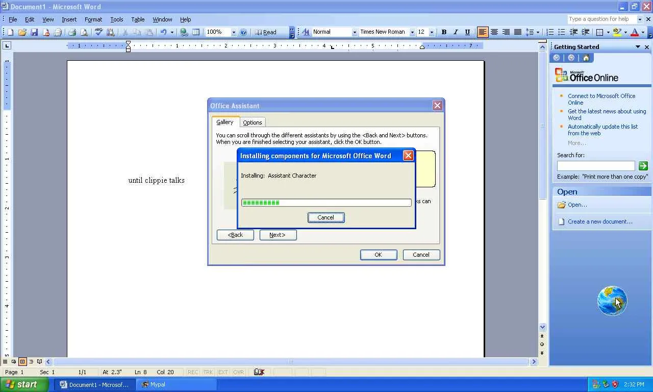The width and height of the screenshot is (653, 392).
Task: Apply an outside border to the paragraph
Action: [x=600, y=32]
